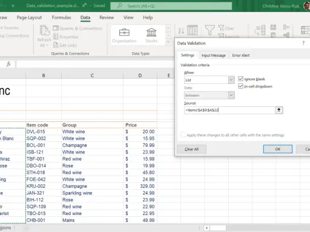Toggle the In-cell dropdown checkbox
Screen dimensions: 310x232
(x=240, y=86)
